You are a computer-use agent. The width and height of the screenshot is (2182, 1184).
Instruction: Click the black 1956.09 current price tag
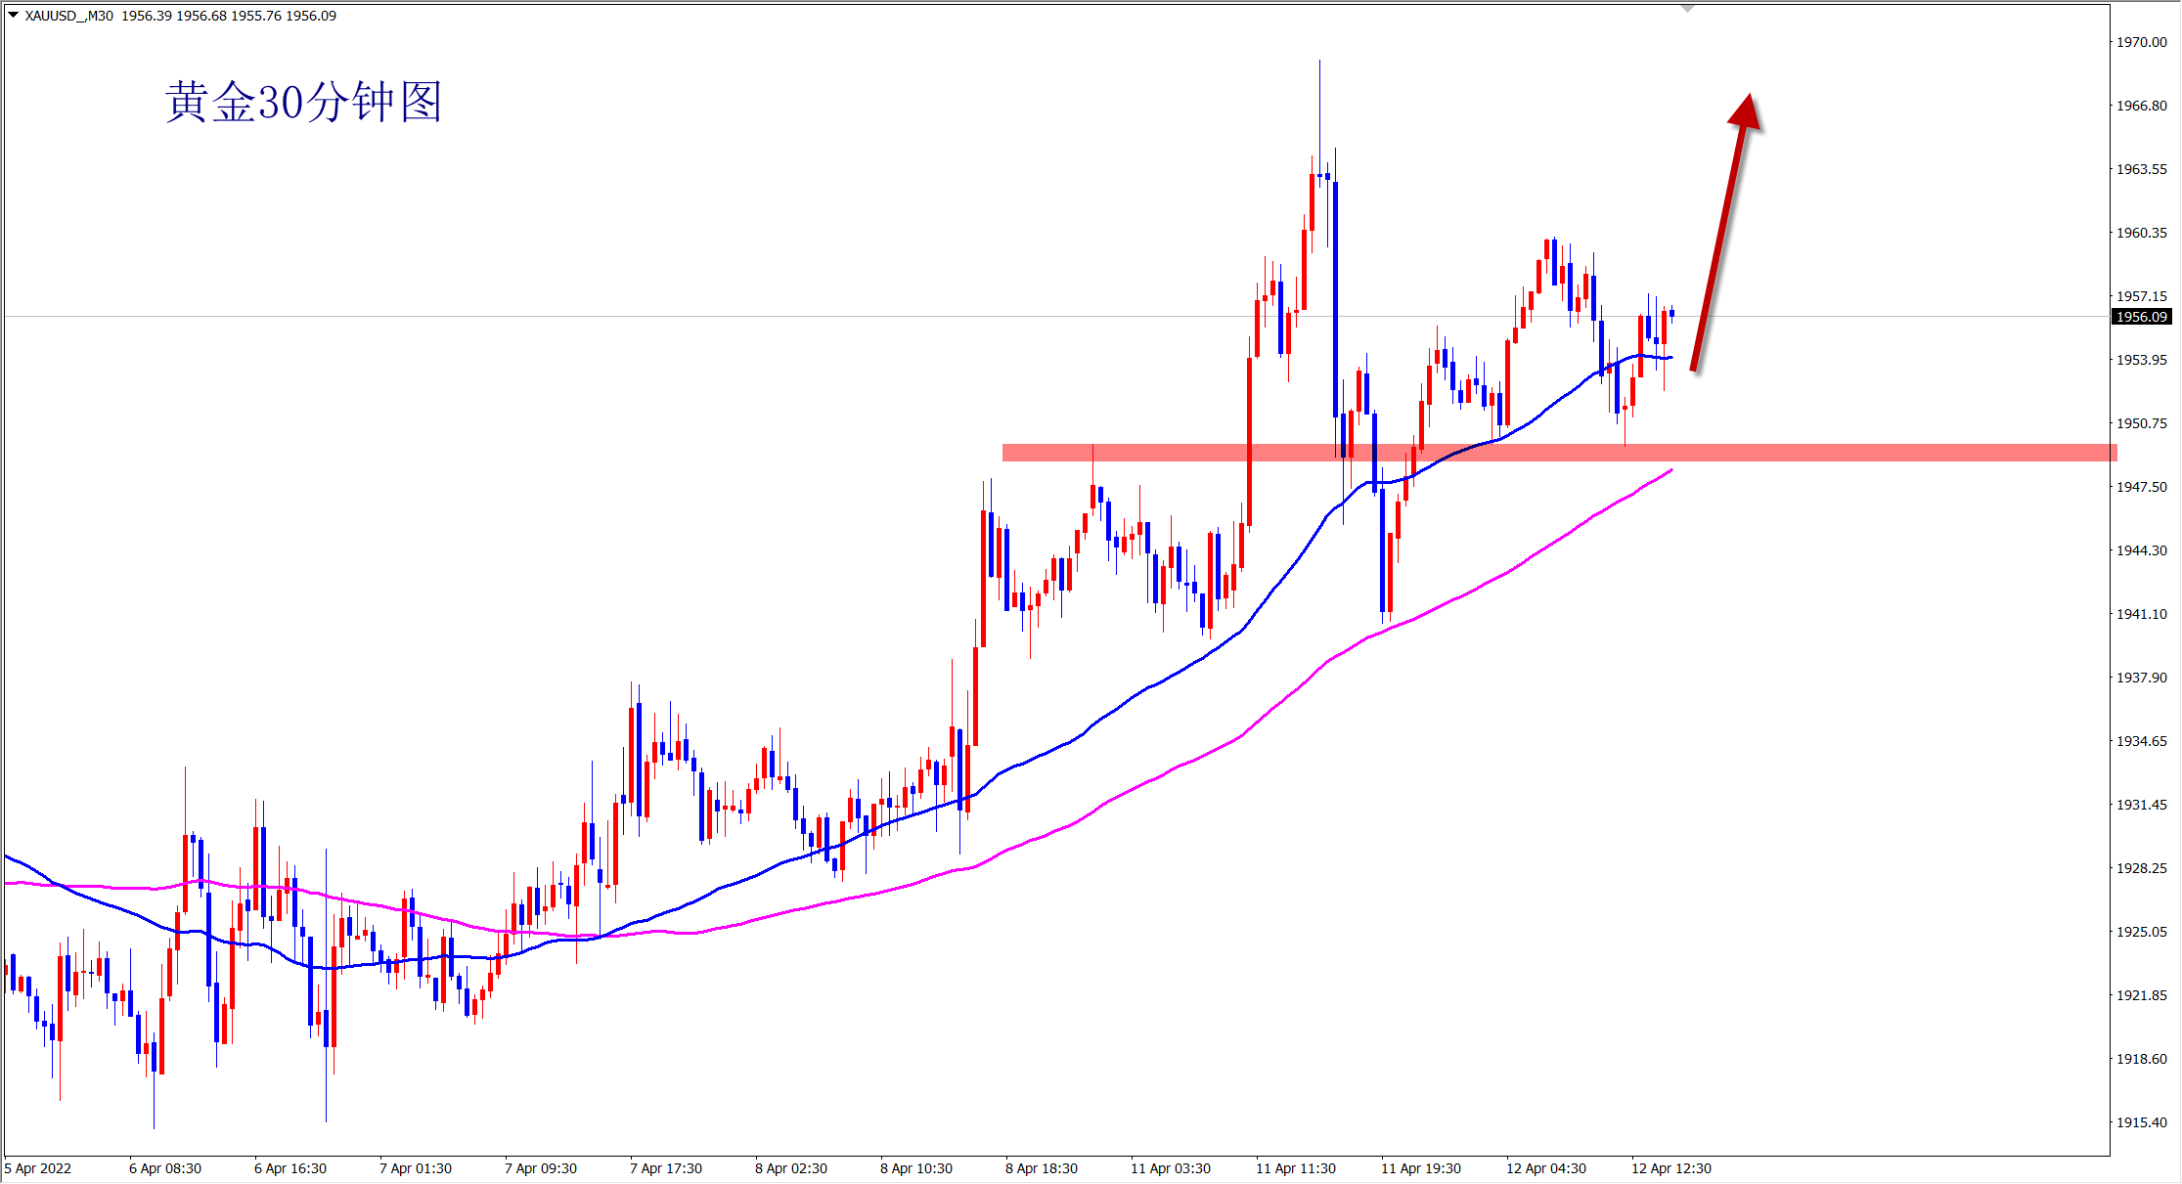(x=2141, y=317)
